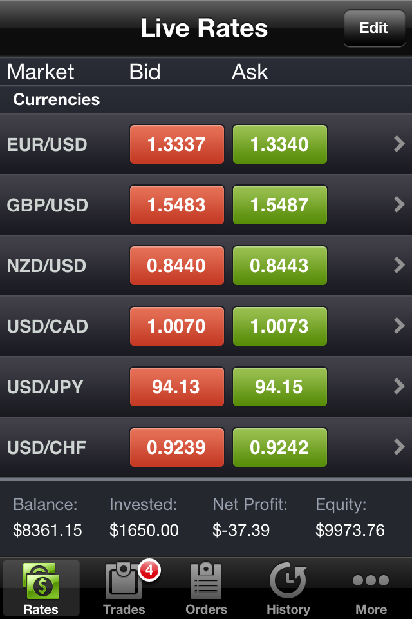Screen dimensions: 412x619
Task: Open USD/CAD details arrow
Action: (399, 326)
